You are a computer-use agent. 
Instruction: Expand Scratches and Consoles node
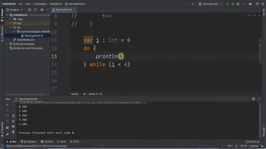pyautogui.click(x=7, y=48)
